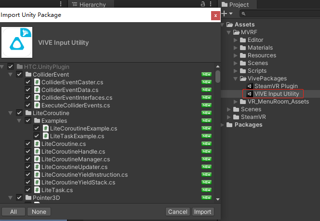320x221 pixels.
Task: Click the LiteCoroutineExample.cs script icon
Action: 45,129
